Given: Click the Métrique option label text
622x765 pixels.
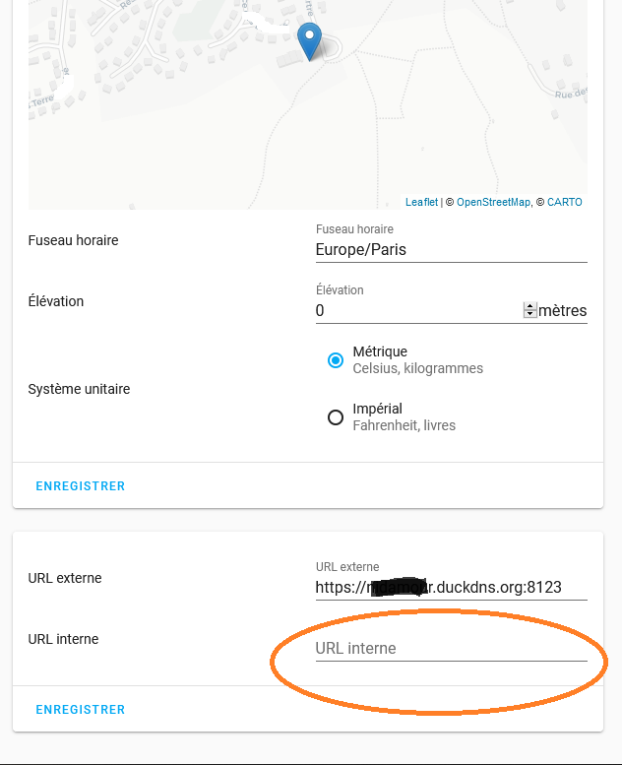Looking at the screenshot, I should pos(380,351).
